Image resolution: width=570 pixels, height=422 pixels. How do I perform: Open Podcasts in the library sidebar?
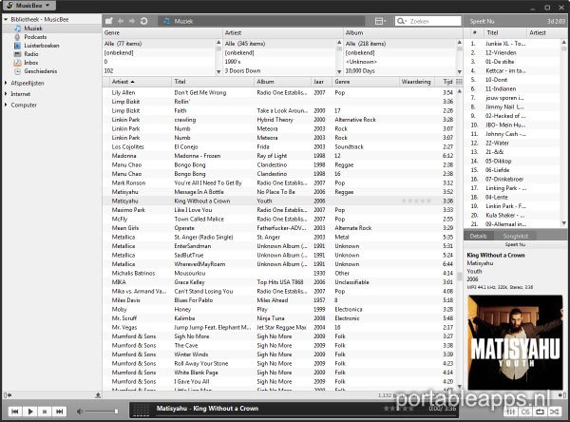(x=31, y=37)
